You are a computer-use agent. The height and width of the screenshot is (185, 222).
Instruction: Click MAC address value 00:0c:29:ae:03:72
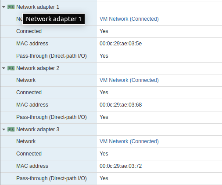pos(121,166)
